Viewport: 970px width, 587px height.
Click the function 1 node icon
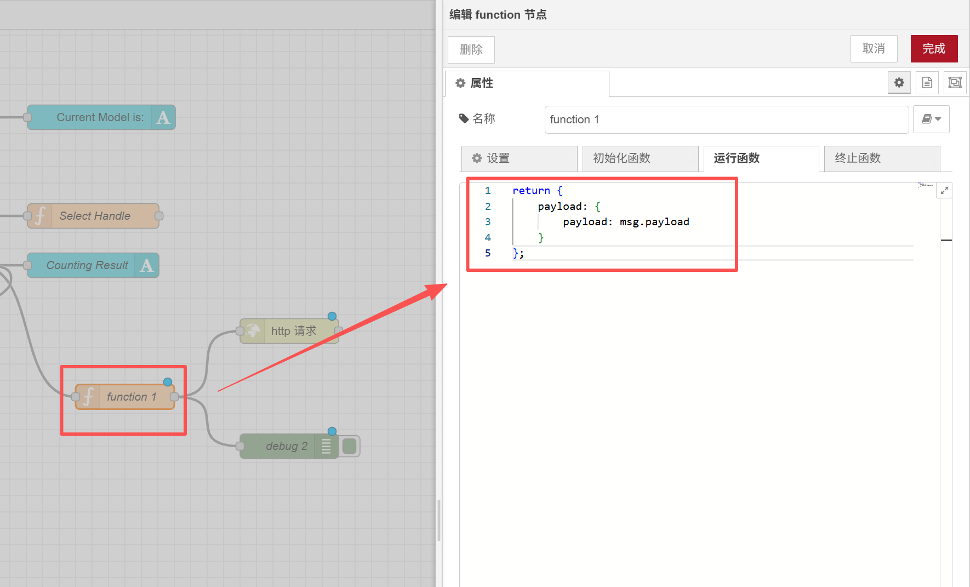click(88, 397)
